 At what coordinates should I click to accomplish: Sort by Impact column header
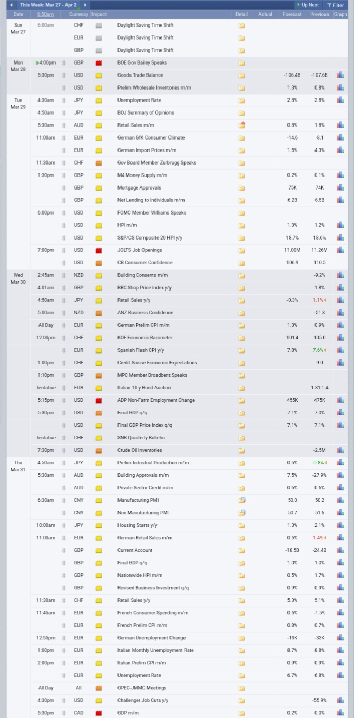(99, 14)
